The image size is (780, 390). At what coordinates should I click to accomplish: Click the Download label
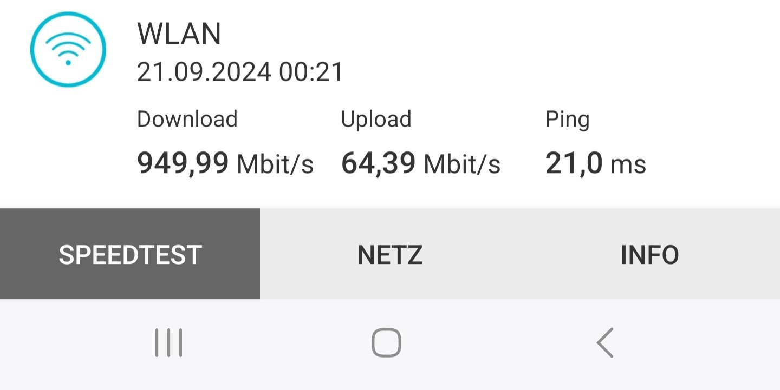point(187,119)
